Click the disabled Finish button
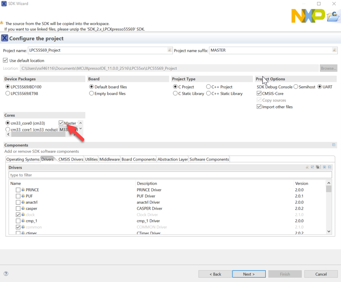The image size is (341, 282). click(x=285, y=274)
